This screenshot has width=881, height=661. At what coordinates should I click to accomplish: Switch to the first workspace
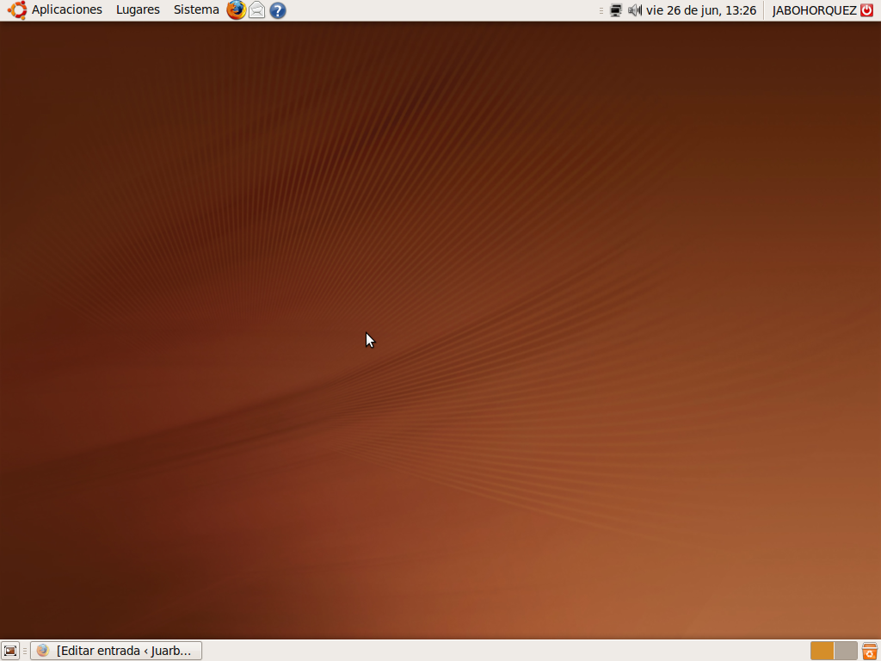point(822,651)
